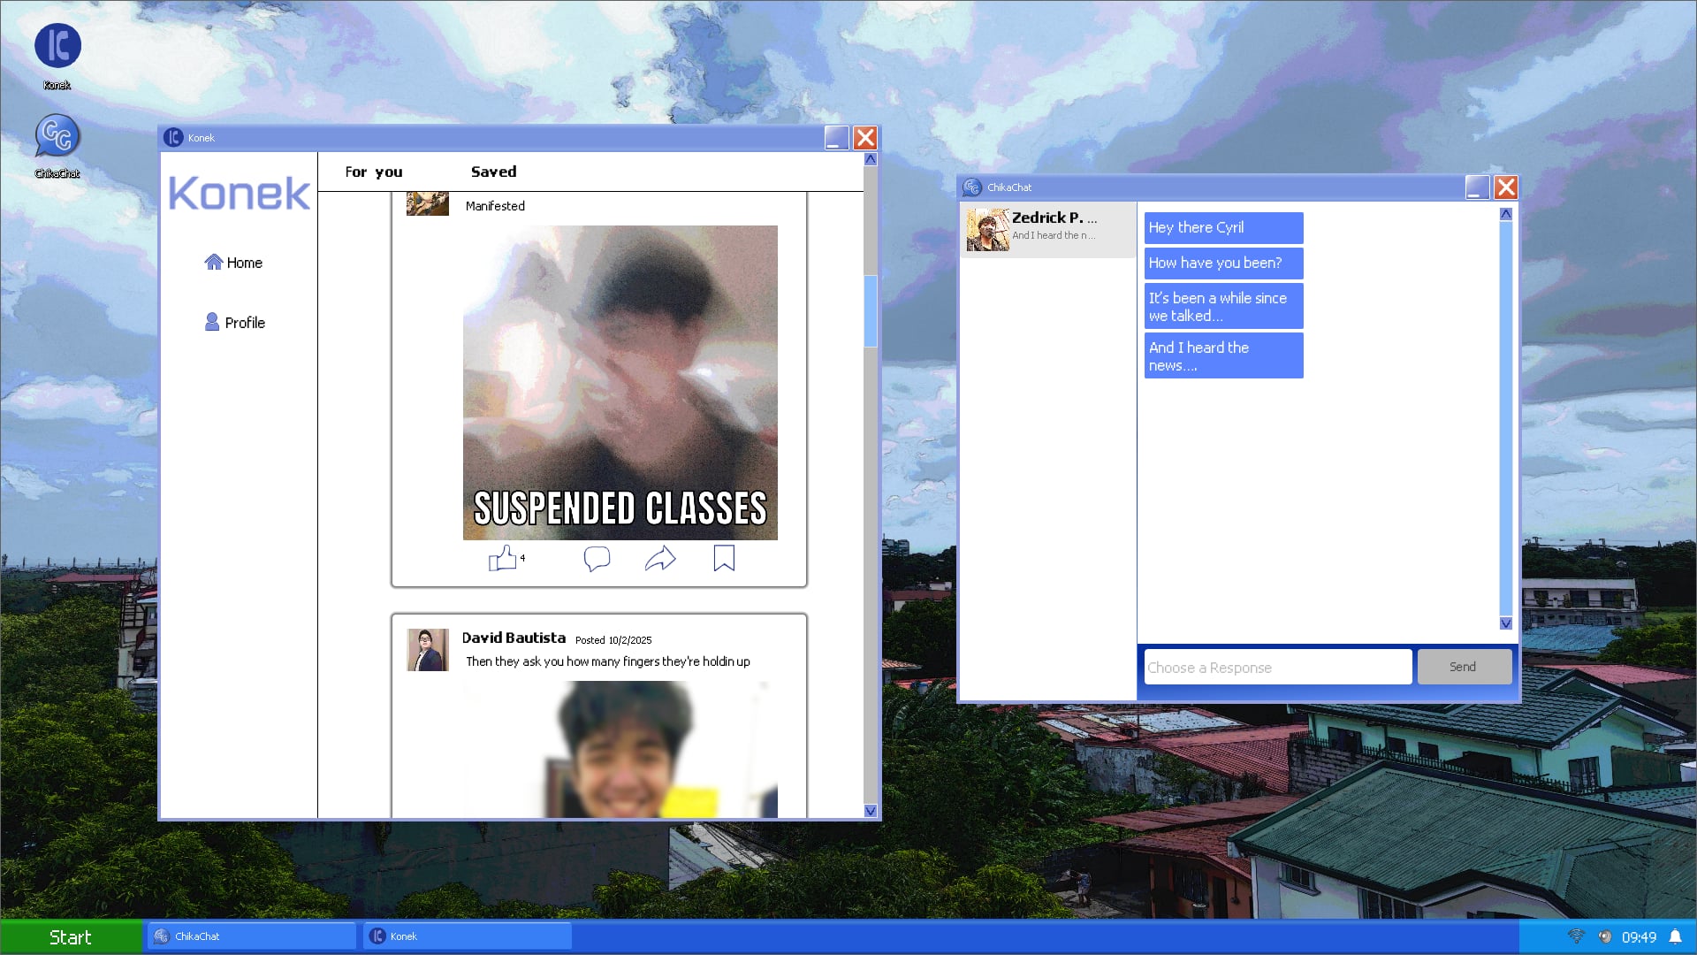The width and height of the screenshot is (1697, 955).
Task: Open the Choose a Response field
Action: [x=1277, y=667]
